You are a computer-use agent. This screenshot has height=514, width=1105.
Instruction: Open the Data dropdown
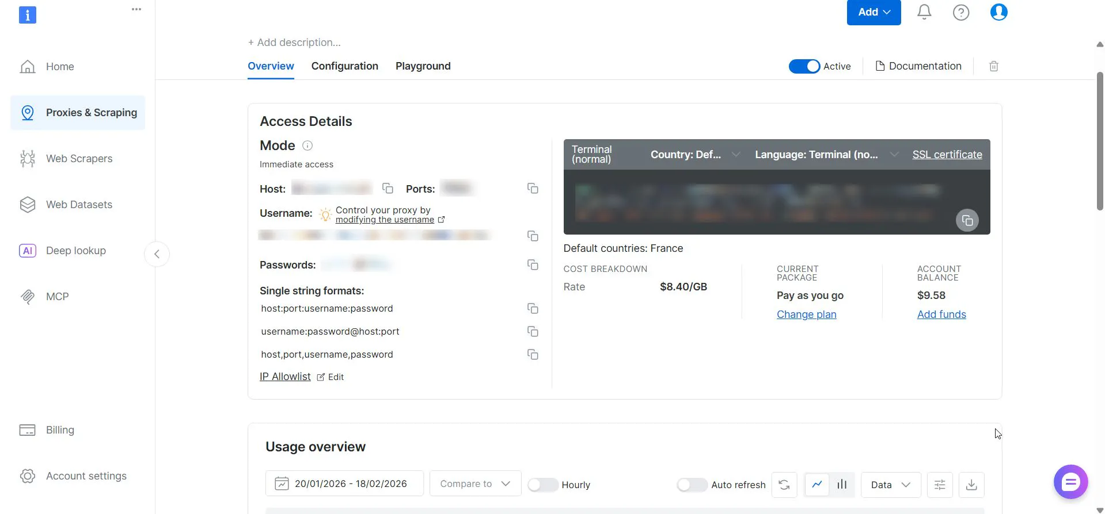891,485
